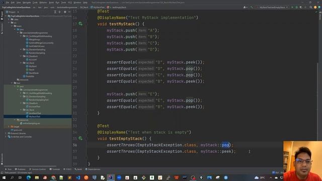Open Windows Start menu
The height and width of the screenshot is (181, 322).
click(4, 177)
